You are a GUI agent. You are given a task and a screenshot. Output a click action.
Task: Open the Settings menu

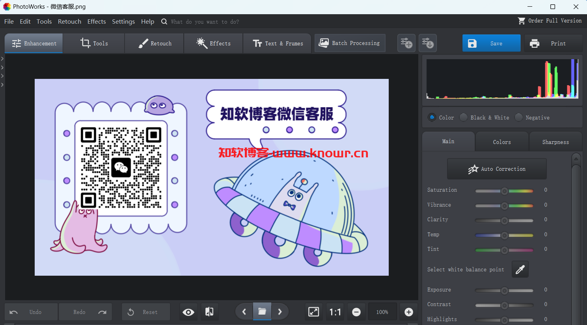(x=123, y=22)
